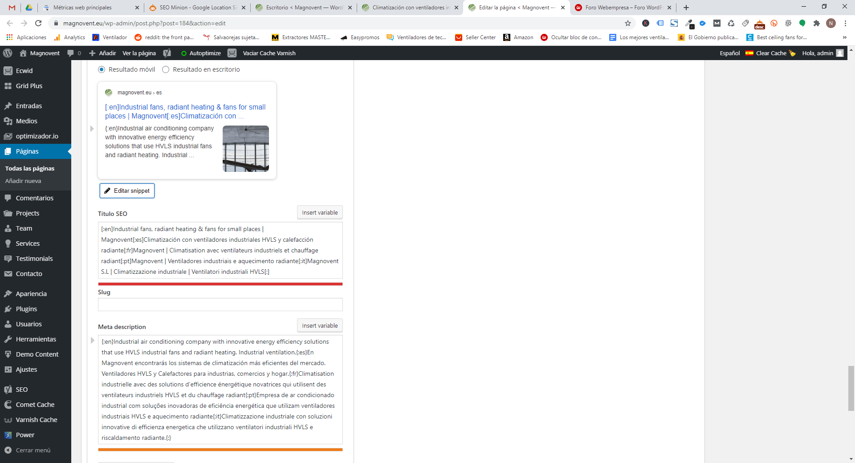Switch to Foro Webempresa browser tab
Screen dimensions: 855x463
pos(623,8)
